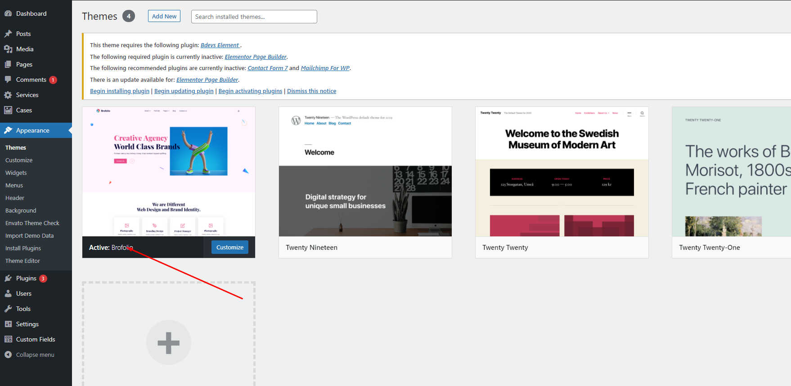Click the Services gear icon
Image resolution: width=791 pixels, height=386 pixels.
[8, 95]
